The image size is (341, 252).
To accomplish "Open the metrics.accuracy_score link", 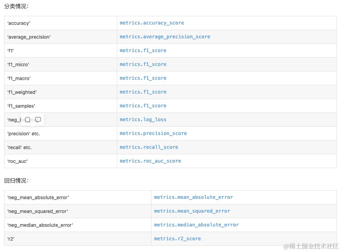I will pyautogui.click(x=152, y=23).
